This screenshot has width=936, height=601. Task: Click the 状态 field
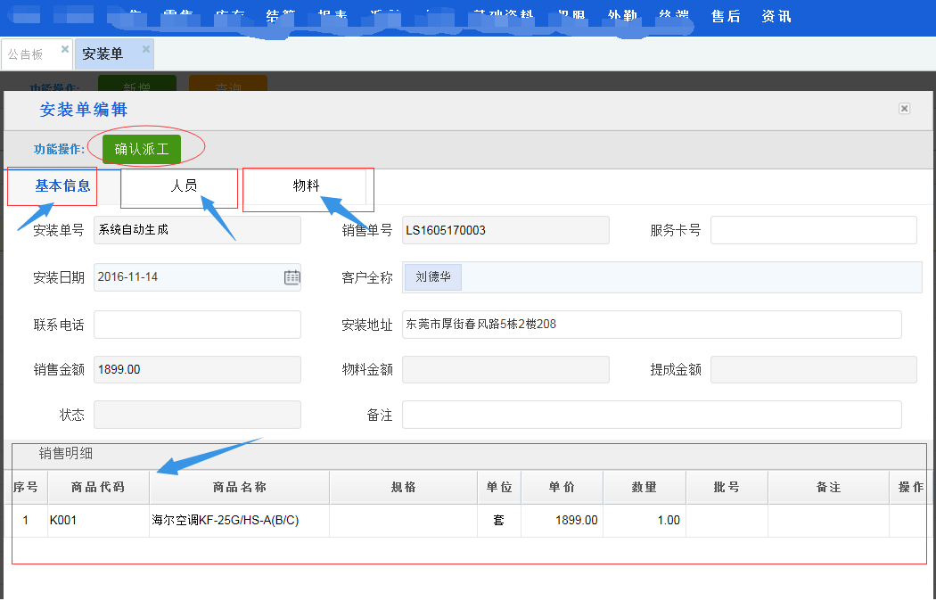197,415
